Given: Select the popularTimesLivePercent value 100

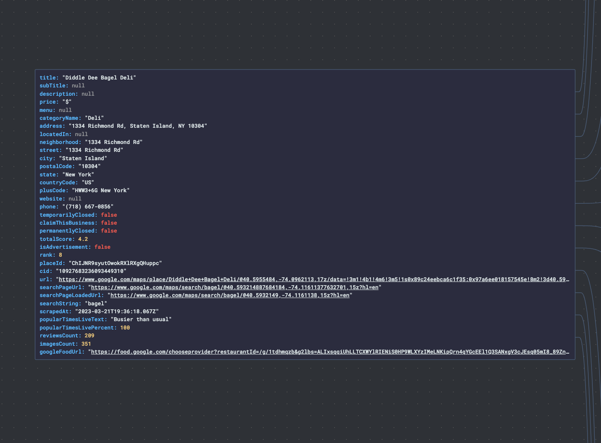Looking at the screenshot, I should tap(125, 328).
